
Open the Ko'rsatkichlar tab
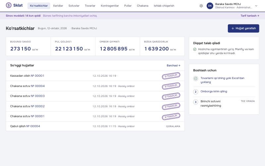39,6
